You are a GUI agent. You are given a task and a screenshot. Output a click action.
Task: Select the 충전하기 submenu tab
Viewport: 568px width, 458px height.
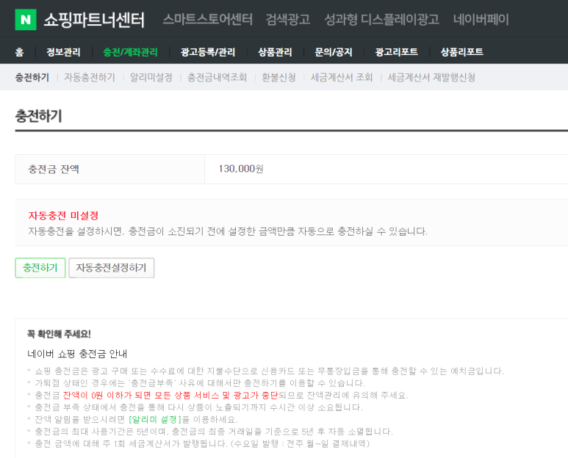coord(32,77)
